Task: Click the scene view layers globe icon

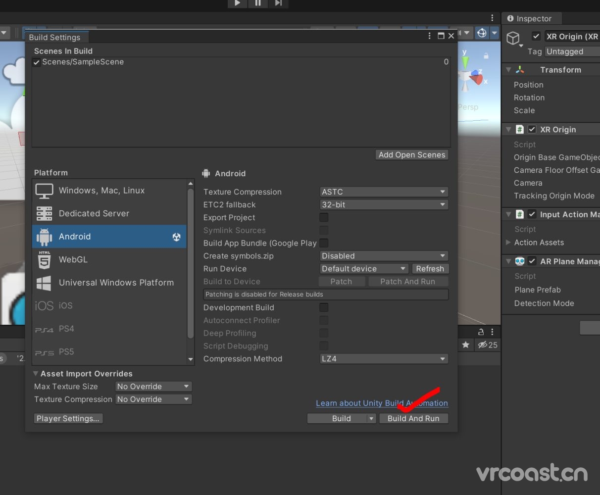Action: click(482, 32)
